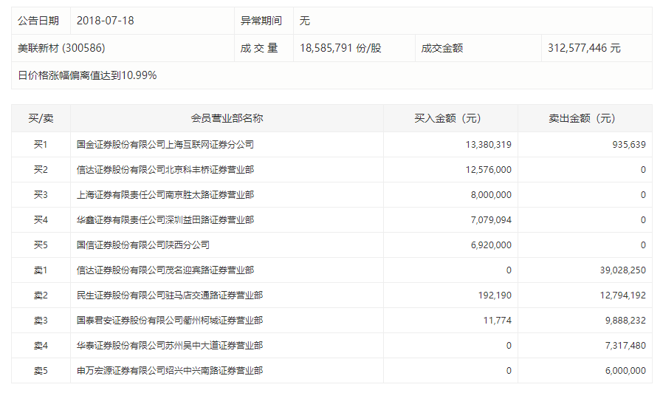663x393 pixels.
Task: Click the stock name 美联新材 (300586)
Action: 62,48
